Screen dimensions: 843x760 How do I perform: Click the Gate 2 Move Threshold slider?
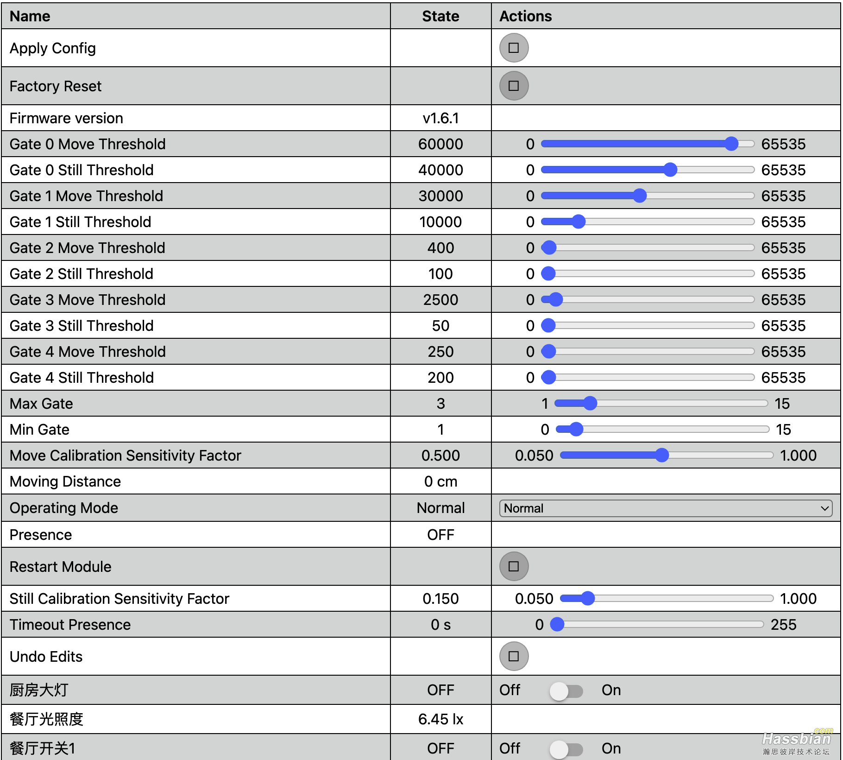648,247
